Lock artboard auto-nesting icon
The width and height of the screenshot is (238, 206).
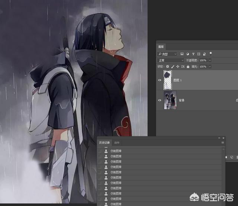pos(183,67)
